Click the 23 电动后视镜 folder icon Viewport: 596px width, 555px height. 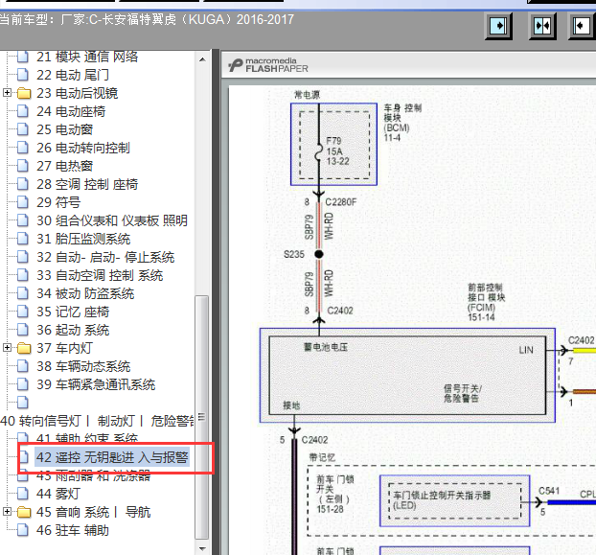coord(24,93)
